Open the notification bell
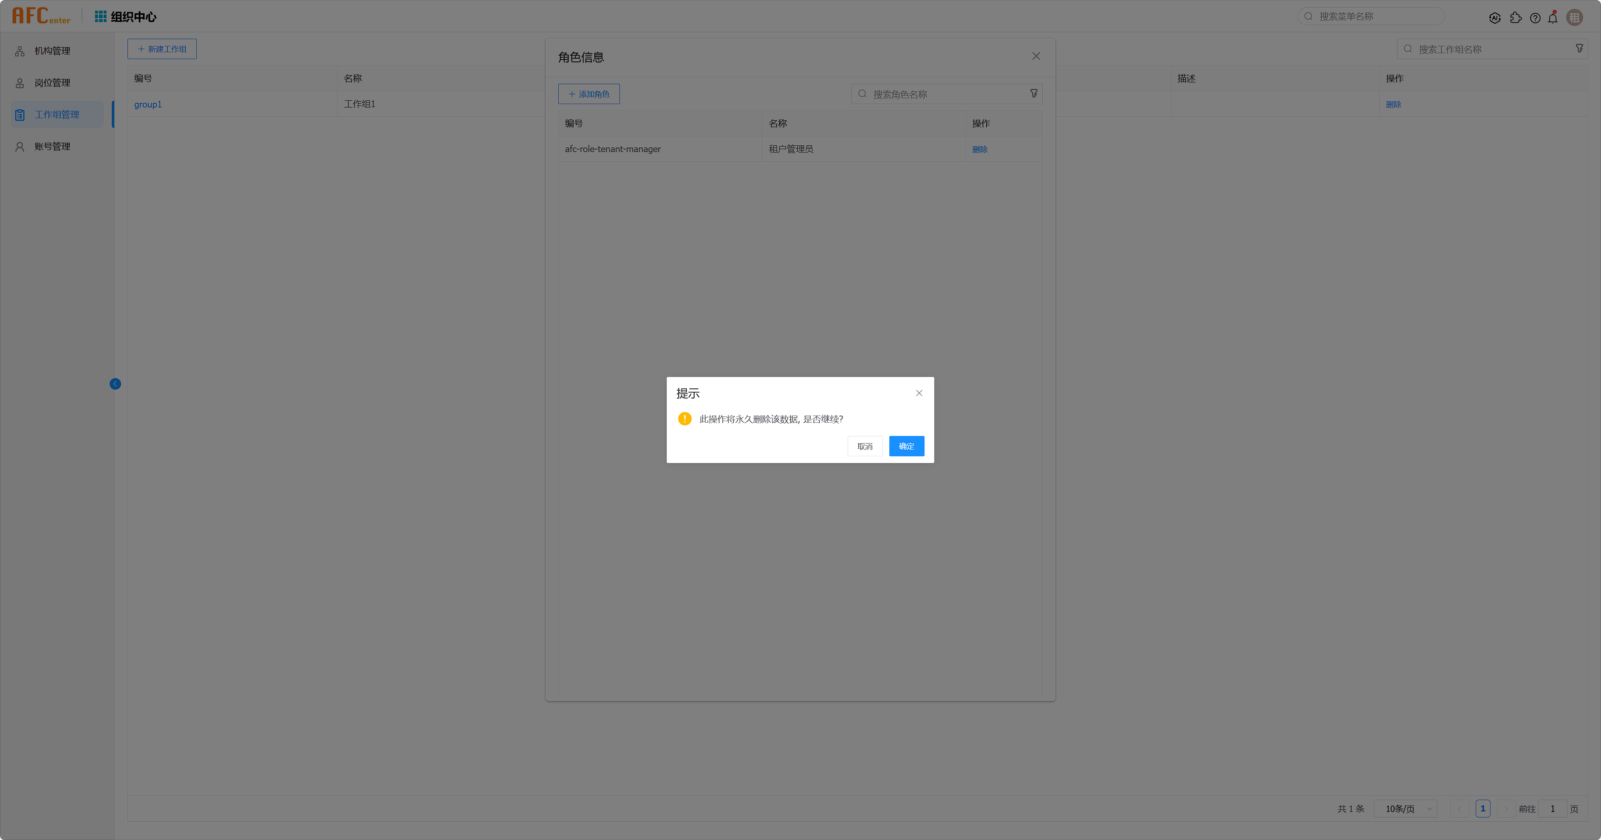Screen dimensions: 1601x840 [1553, 18]
